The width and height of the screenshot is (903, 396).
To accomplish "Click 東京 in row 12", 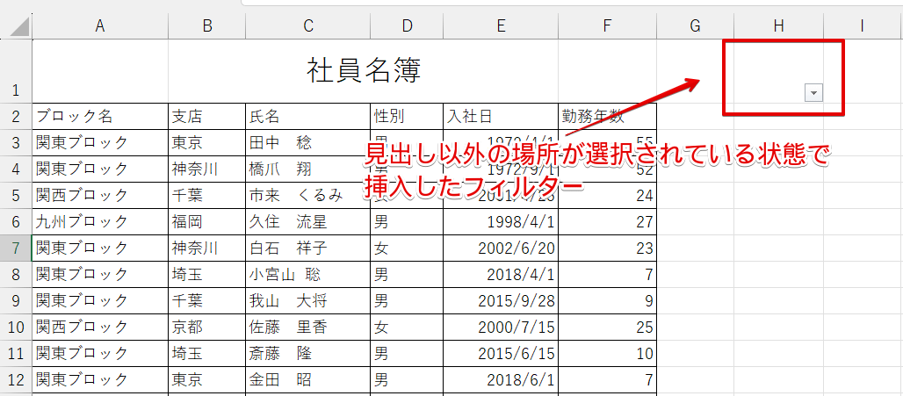I will click(x=206, y=380).
